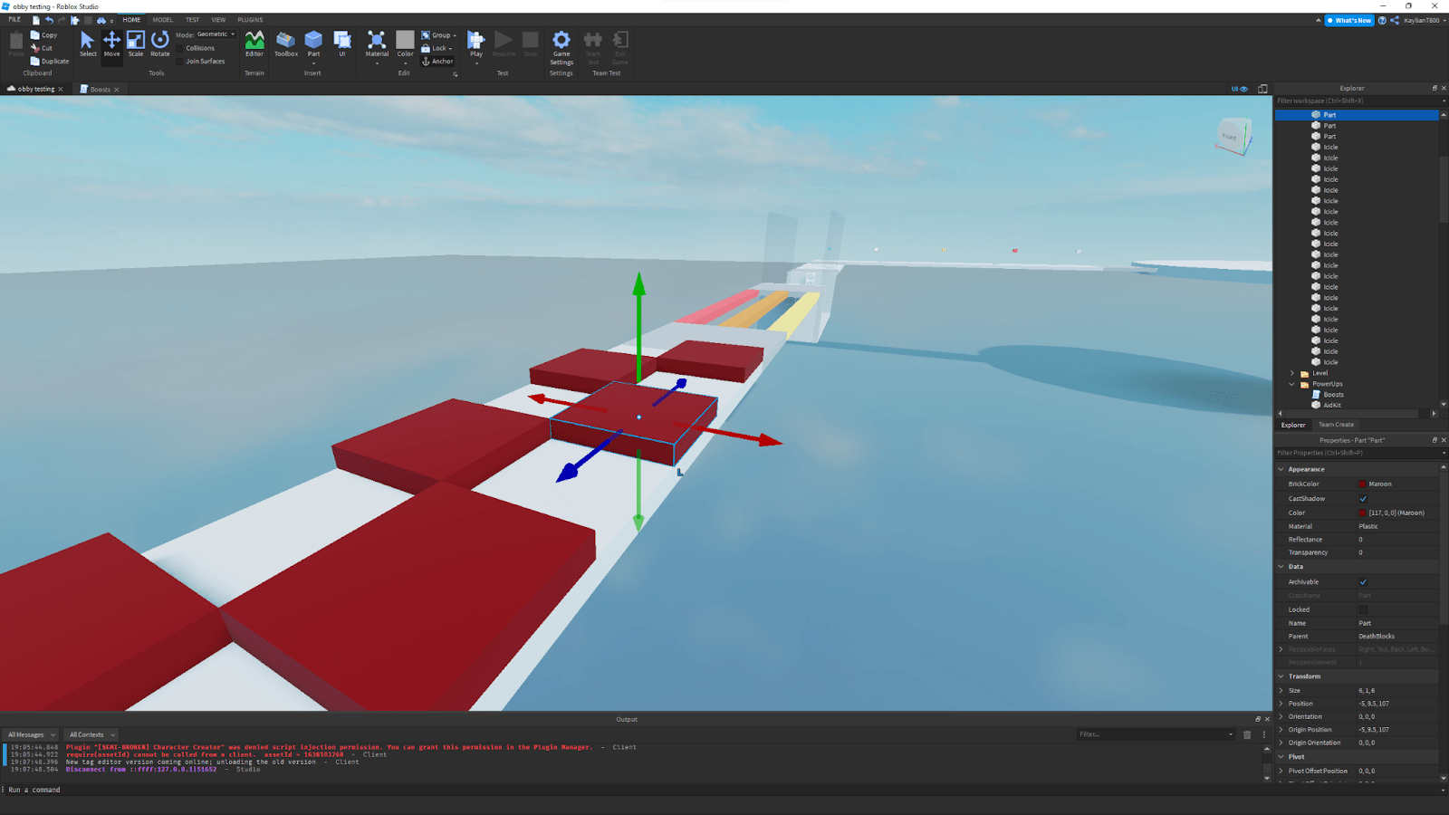Disable CastShadow for the part
Screen dimensions: 1449x815
(x=1364, y=498)
